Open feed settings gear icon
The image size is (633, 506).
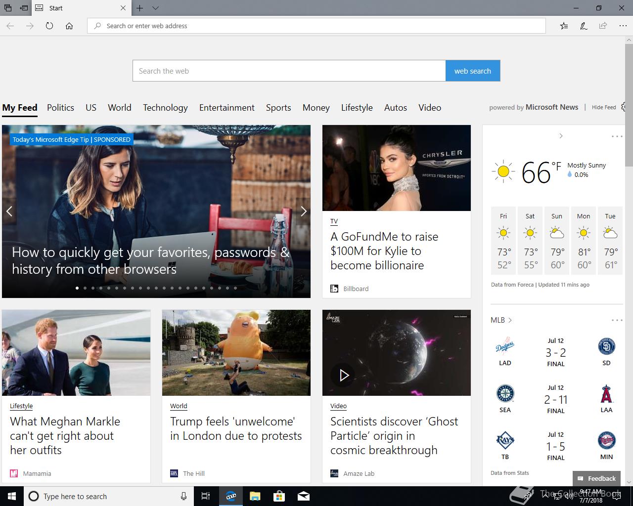point(624,107)
